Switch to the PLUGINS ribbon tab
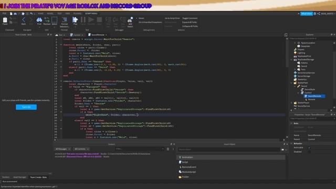The image size is (336, 189). (x=77, y=14)
